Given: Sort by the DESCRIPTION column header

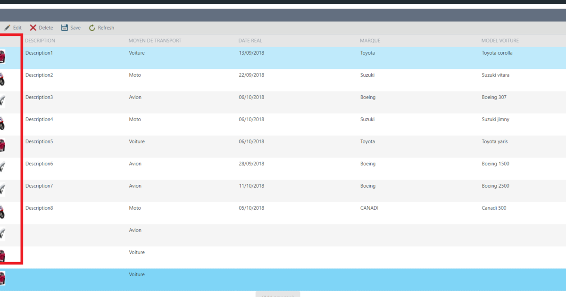Looking at the screenshot, I should [x=40, y=41].
